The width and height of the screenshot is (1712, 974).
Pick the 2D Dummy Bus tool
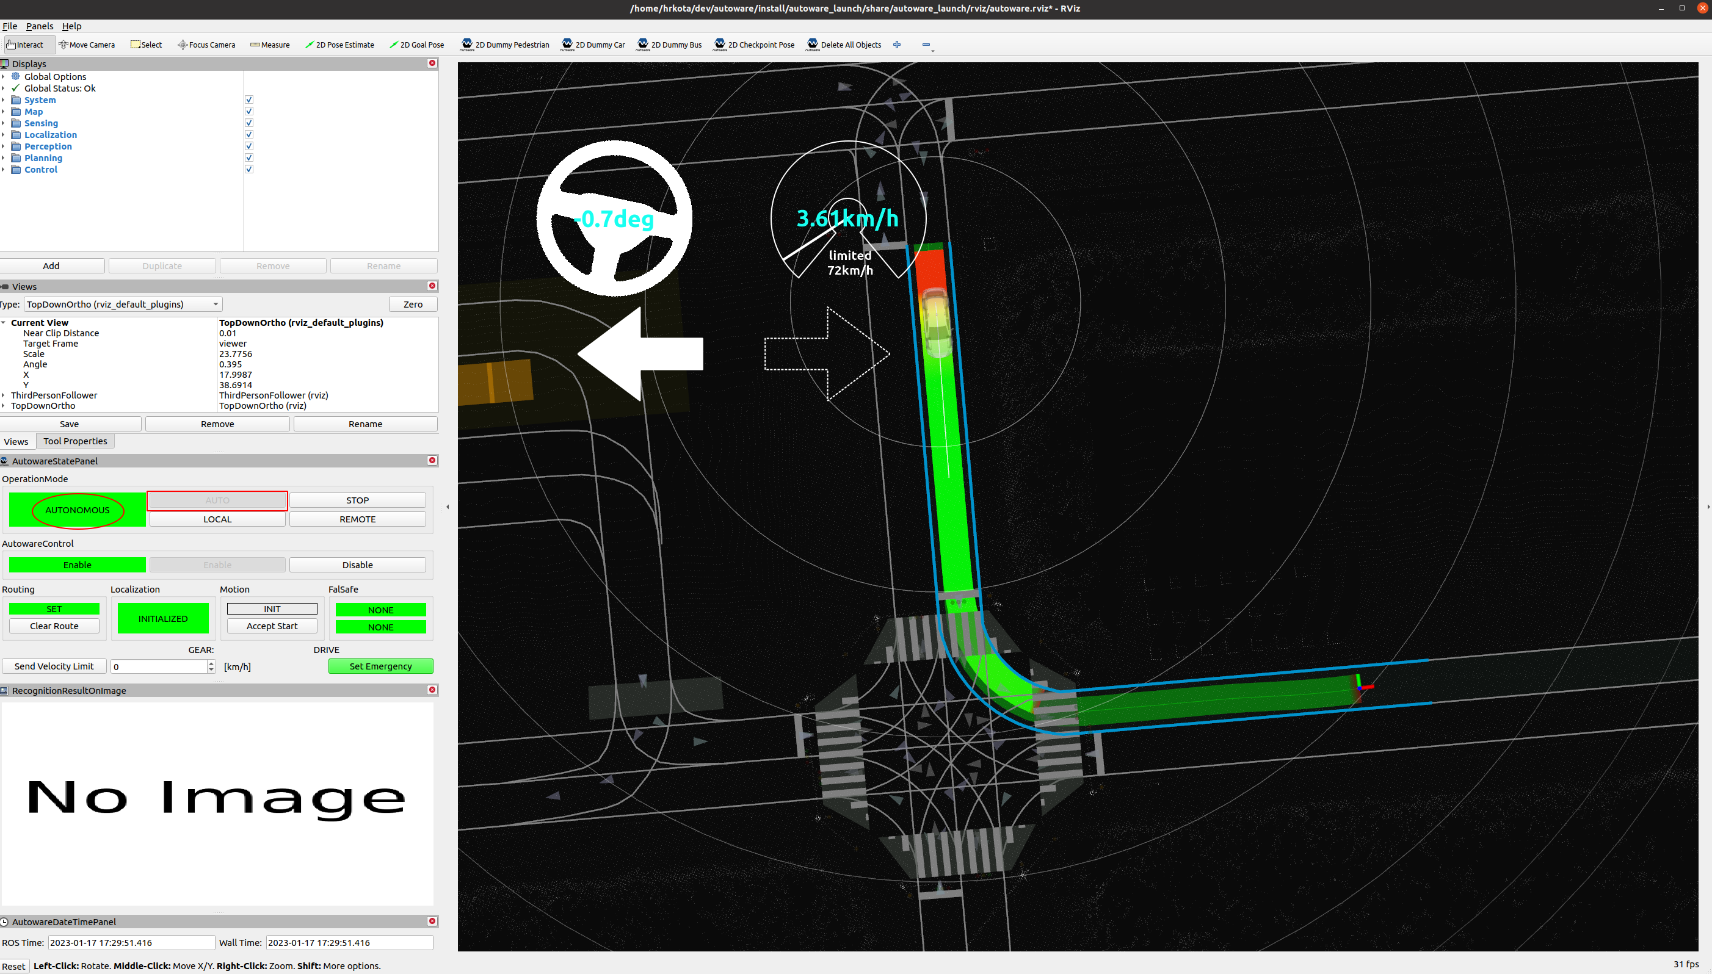[x=669, y=45]
